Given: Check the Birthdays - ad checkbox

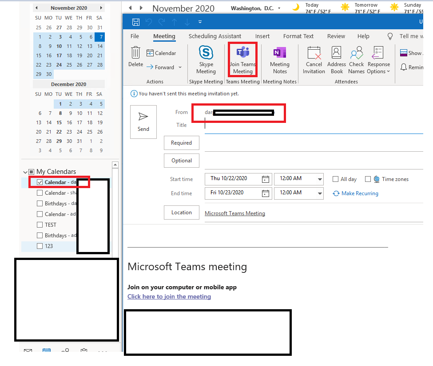Looking at the screenshot, I should coord(40,235).
